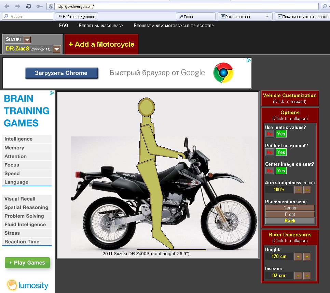
Task: Decrease Arm straightness with minus button
Action: pos(298,190)
